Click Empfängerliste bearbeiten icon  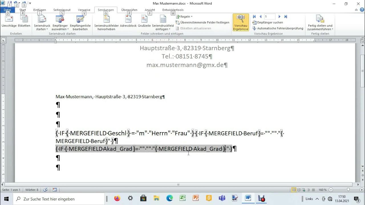click(80, 23)
